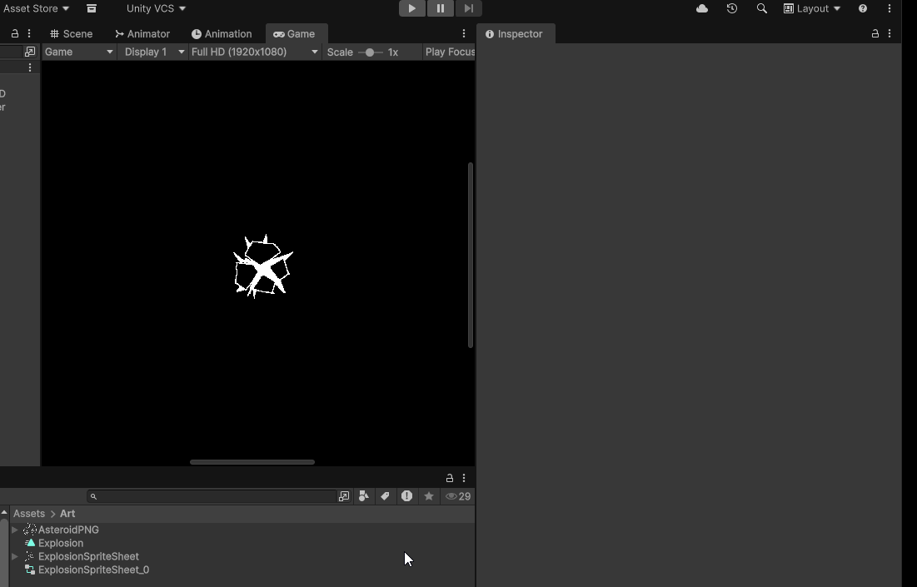Open the Game view tab options menu

464,34
